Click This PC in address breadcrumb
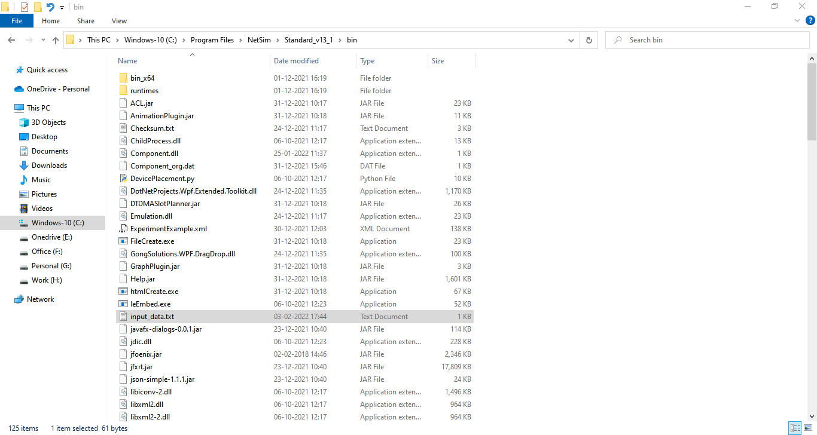Screen dimensions: 817x435 coord(99,40)
